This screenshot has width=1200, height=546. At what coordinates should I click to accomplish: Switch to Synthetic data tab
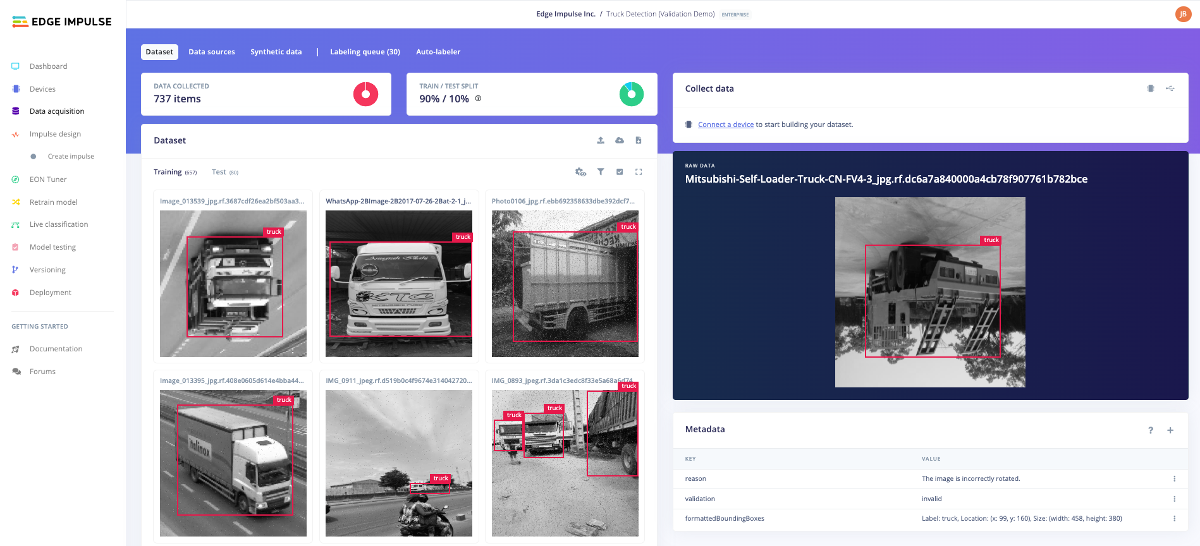tap(276, 52)
